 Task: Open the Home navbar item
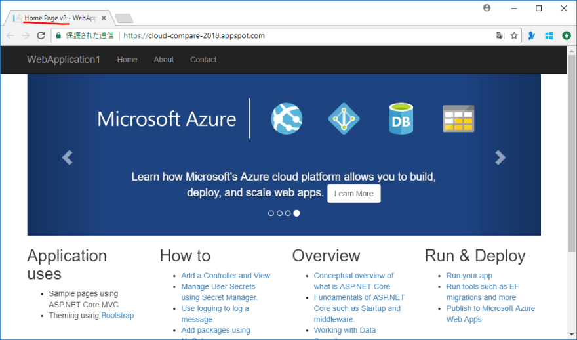[127, 60]
